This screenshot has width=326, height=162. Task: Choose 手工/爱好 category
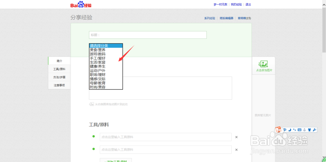pos(106,58)
